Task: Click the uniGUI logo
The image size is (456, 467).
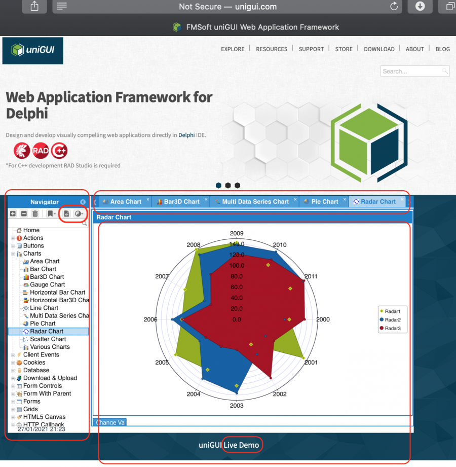Action: coord(33,50)
